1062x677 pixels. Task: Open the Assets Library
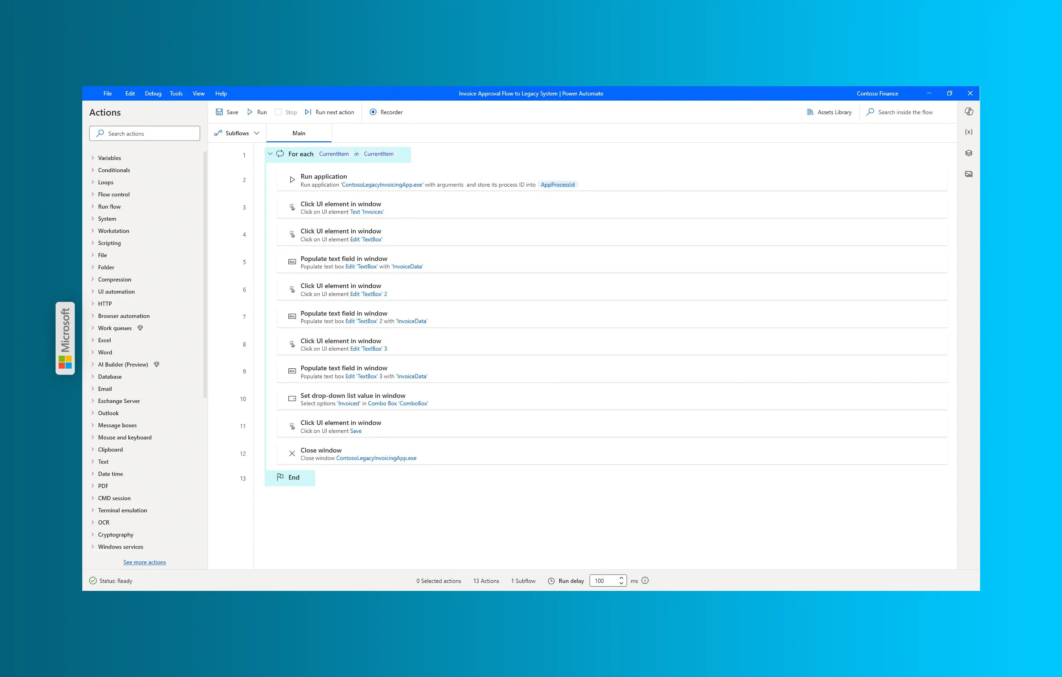click(x=829, y=112)
